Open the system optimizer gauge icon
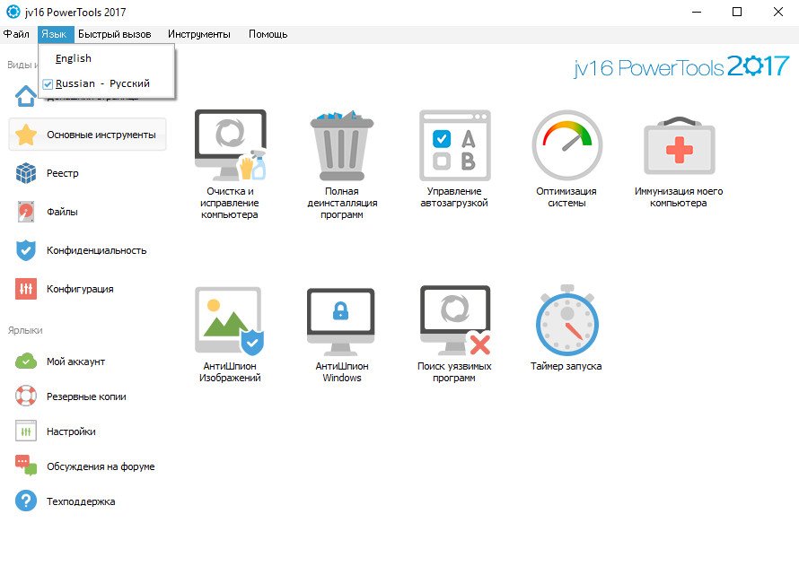The width and height of the screenshot is (799, 575). click(x=566, y=145)
